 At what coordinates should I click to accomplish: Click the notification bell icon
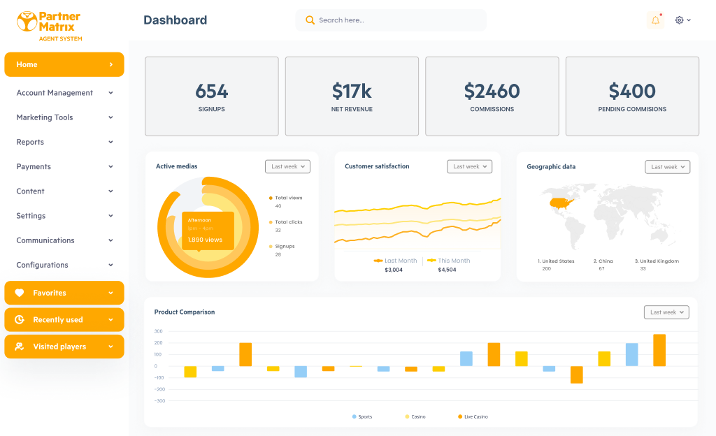click(655, 20)
